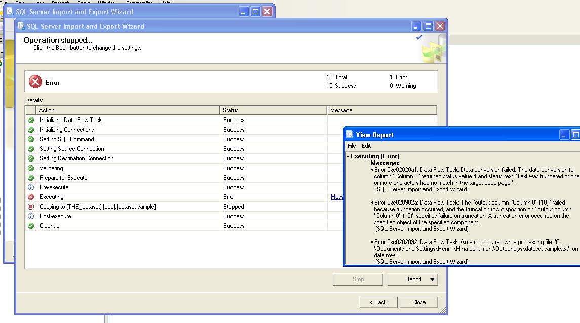580x323 pixels.
Task: Click the Back button
Action: pos(378,302)
